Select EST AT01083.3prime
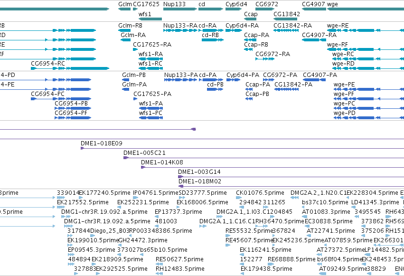Screen dimensions: 404x276 326,212
